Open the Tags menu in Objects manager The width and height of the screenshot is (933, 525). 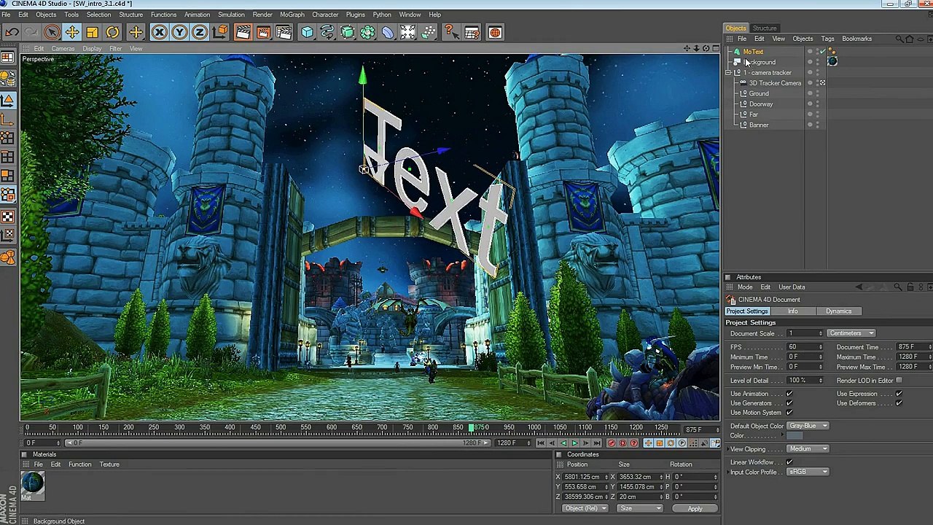coord(827,39)
